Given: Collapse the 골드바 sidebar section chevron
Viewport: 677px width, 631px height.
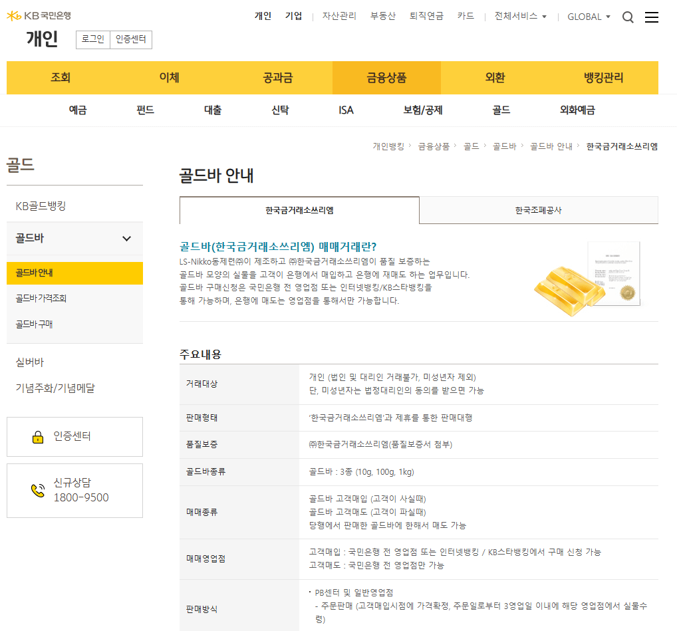Looking at the screenshot, I should point(126,238).
